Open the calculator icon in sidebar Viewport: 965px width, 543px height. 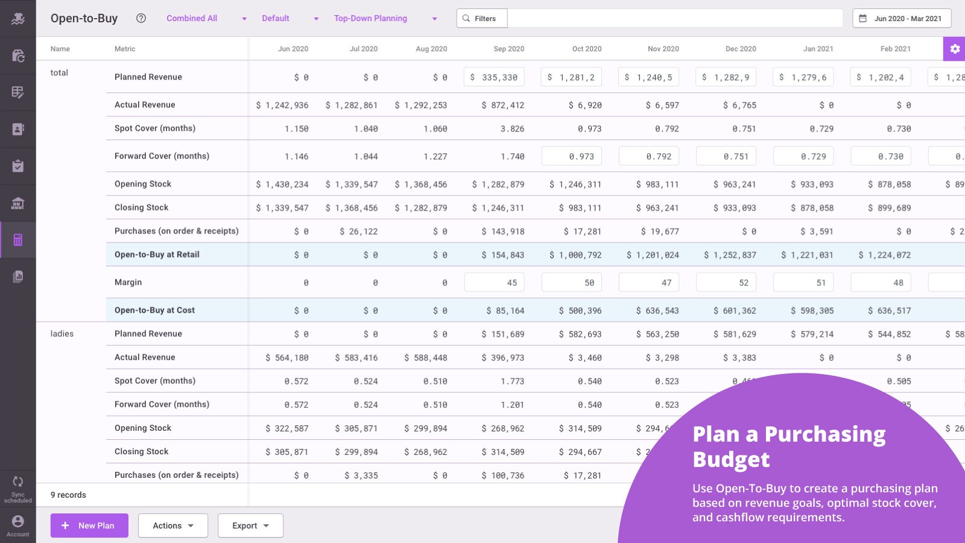(x=18, y=240)
